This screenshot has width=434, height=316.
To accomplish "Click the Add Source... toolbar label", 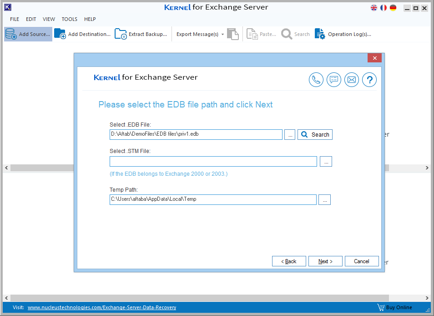I will pyautogui.click(x=35, y=34).
